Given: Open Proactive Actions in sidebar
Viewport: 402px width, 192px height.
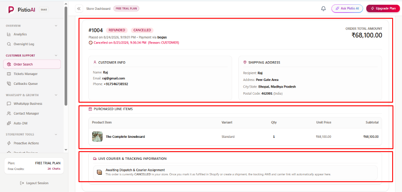Looking at the screenshot, I should click(x=32, y=143).
